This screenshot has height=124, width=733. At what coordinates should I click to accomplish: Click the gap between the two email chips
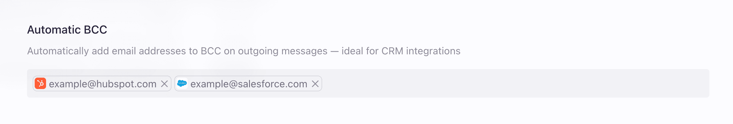click(173, 84)
